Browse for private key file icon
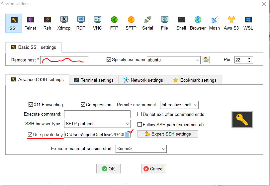Image resolution: width=270 pixels, height=186 pixels. tap(127, 134)
